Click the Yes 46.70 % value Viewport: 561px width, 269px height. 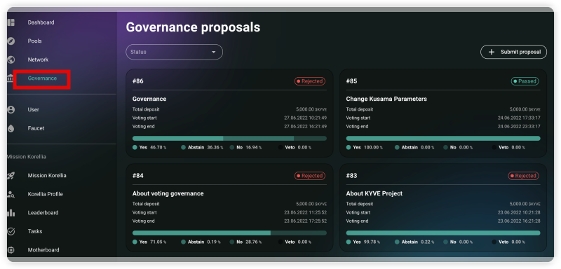click(158, 148)
